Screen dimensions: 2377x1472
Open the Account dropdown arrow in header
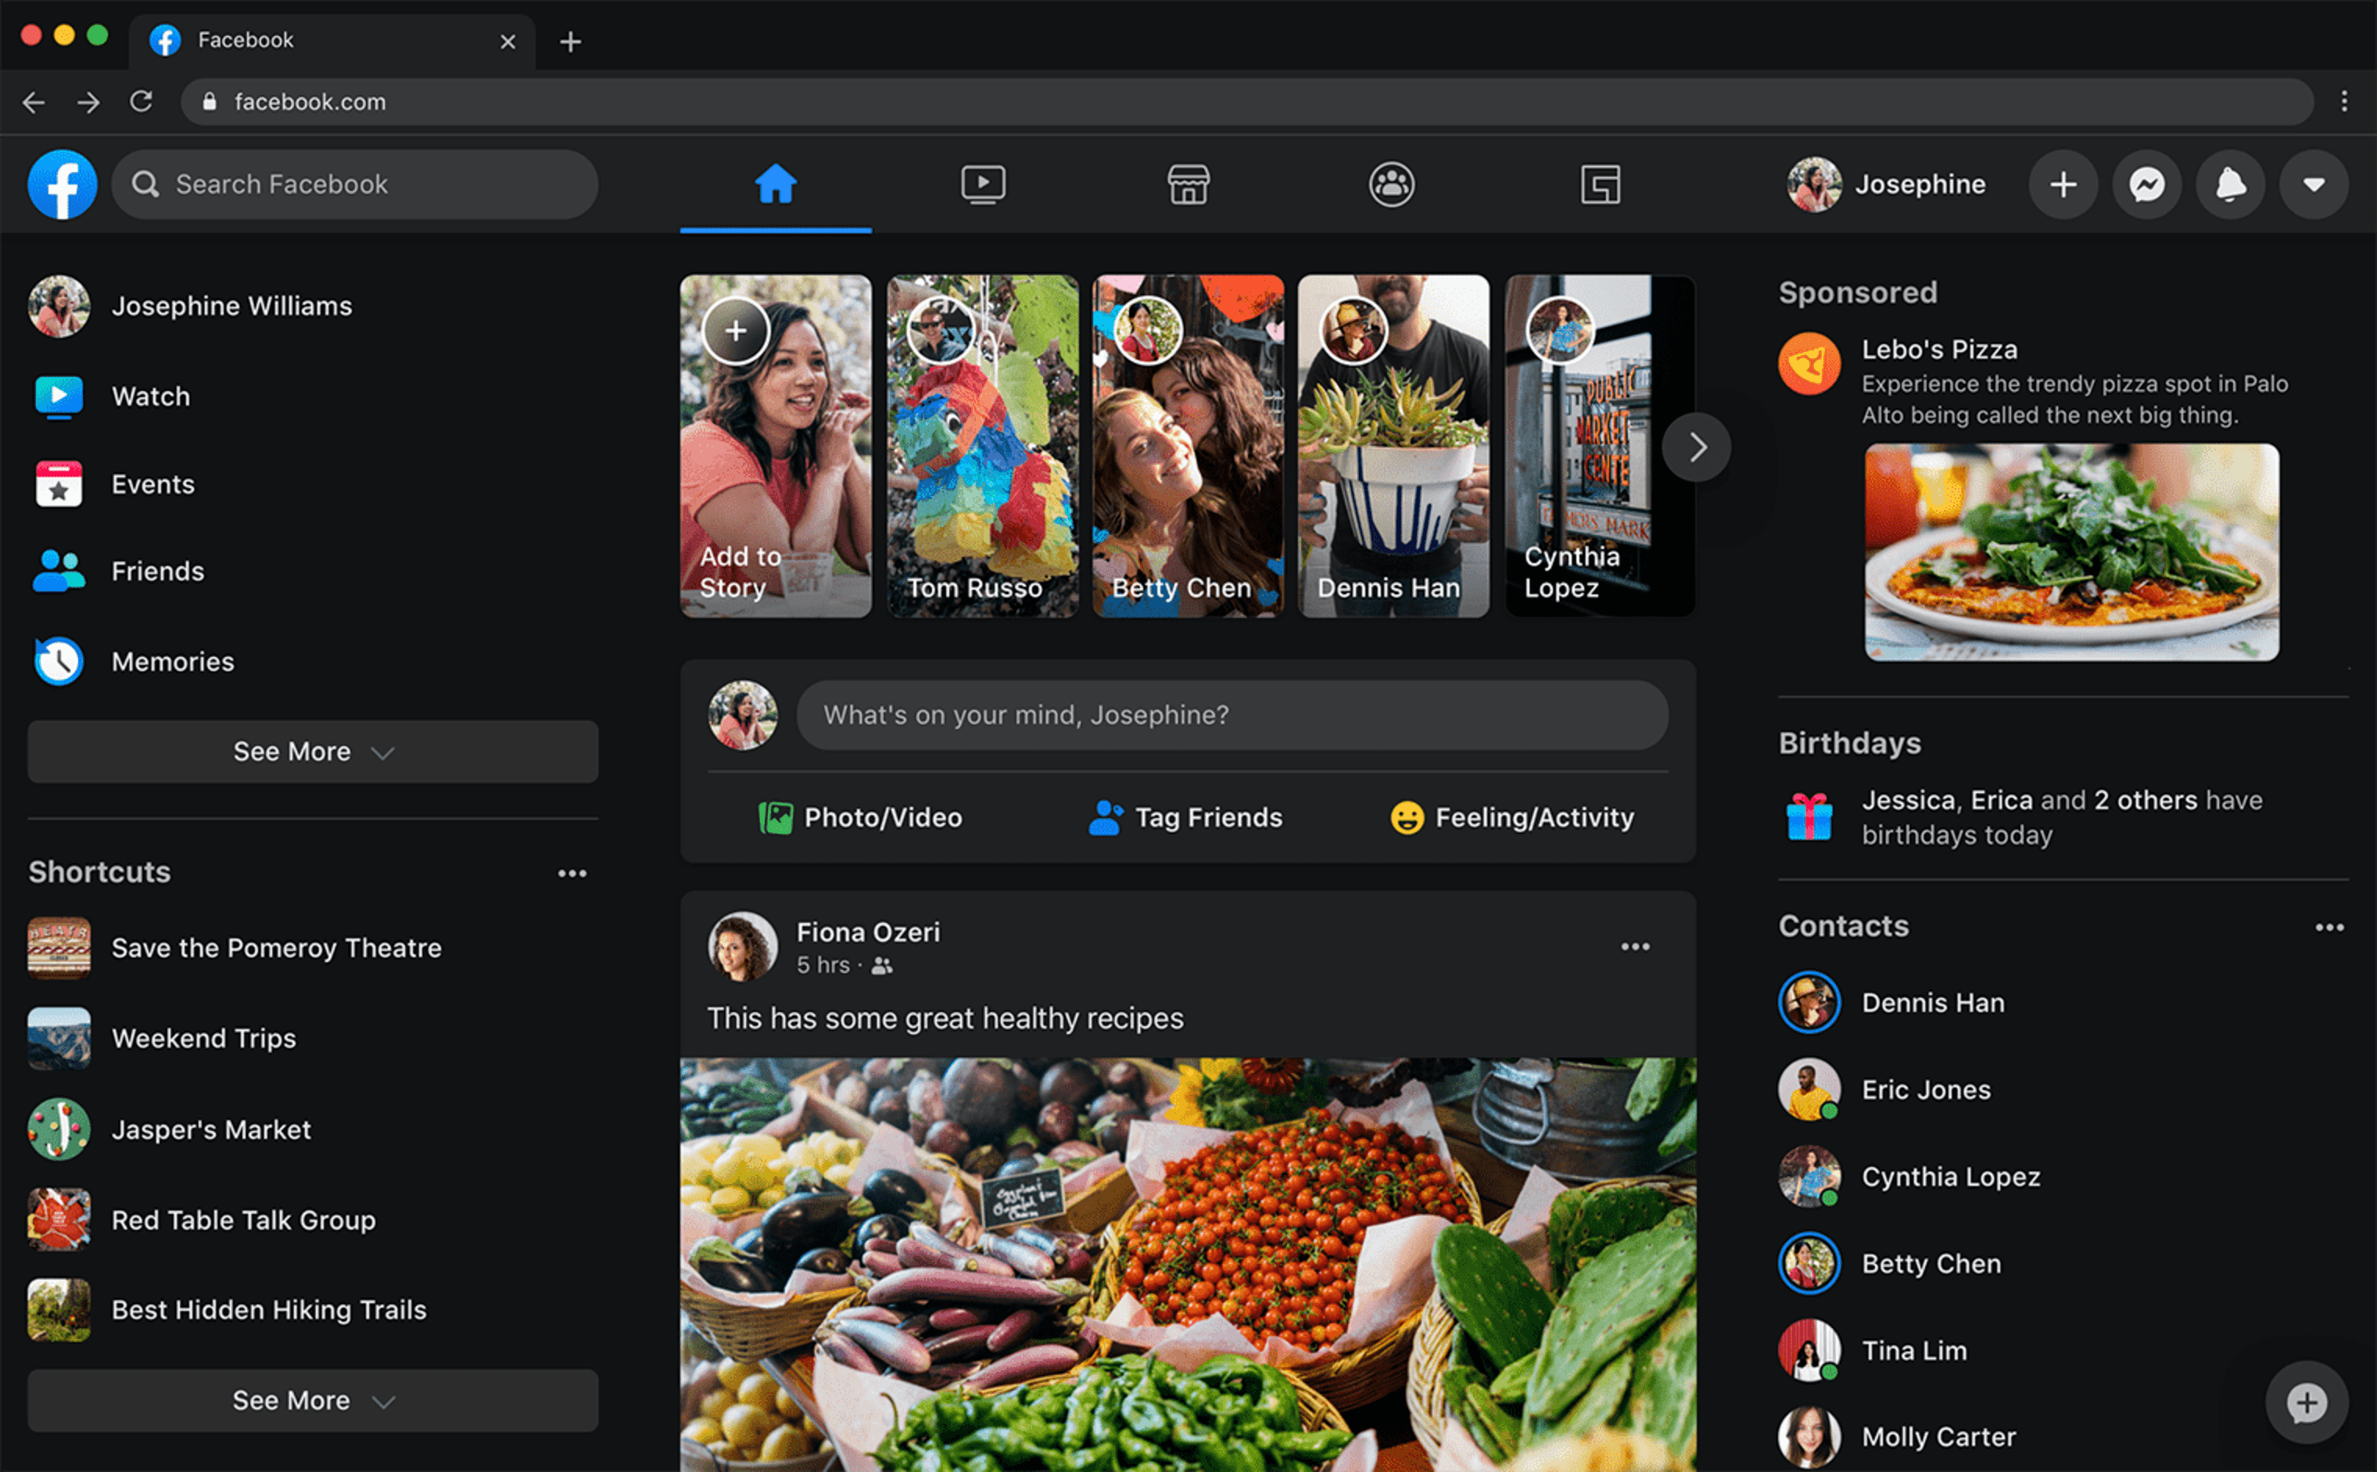coord(2314,184)
